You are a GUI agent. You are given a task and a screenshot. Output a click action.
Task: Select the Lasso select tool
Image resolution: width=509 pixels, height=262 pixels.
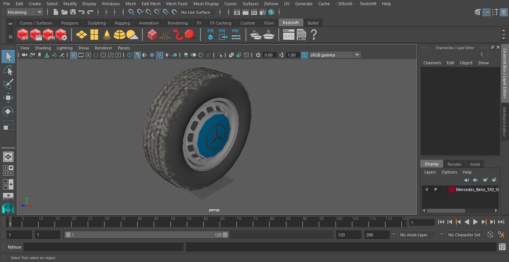(8, 70)
